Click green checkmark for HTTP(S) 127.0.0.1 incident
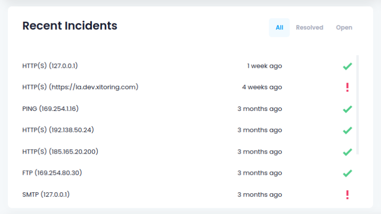The image size is (381, 214). click(347, 66)
